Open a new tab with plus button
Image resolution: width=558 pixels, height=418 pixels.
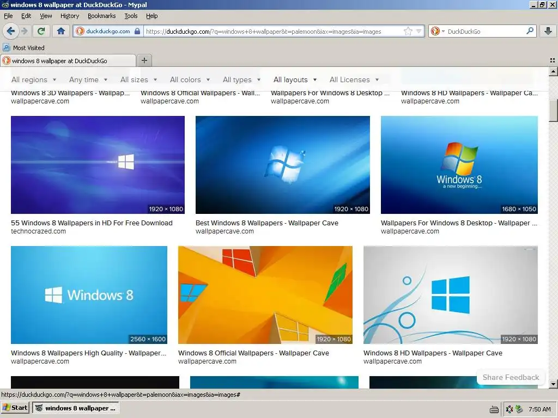pyautogui.click(x=144, y=60)
